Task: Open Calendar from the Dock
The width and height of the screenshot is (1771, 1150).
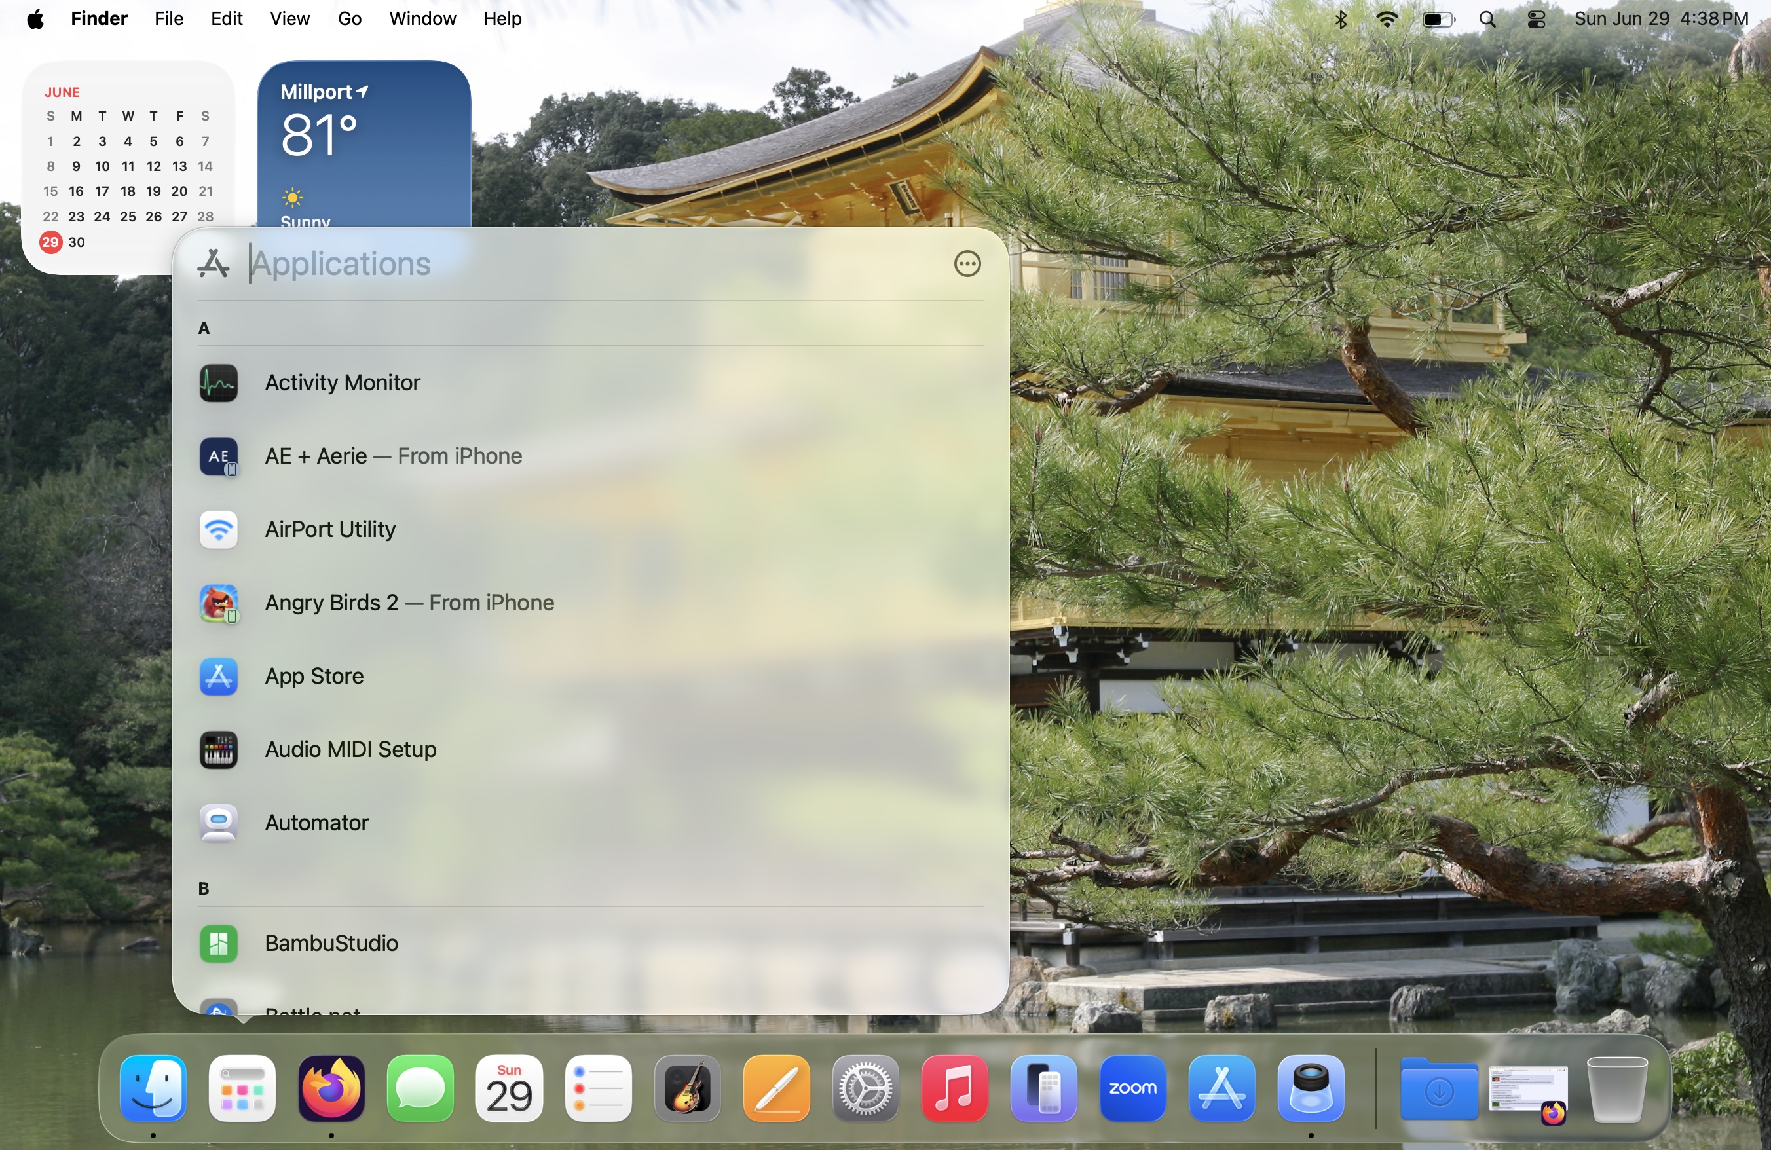Action: (509, 1088)
